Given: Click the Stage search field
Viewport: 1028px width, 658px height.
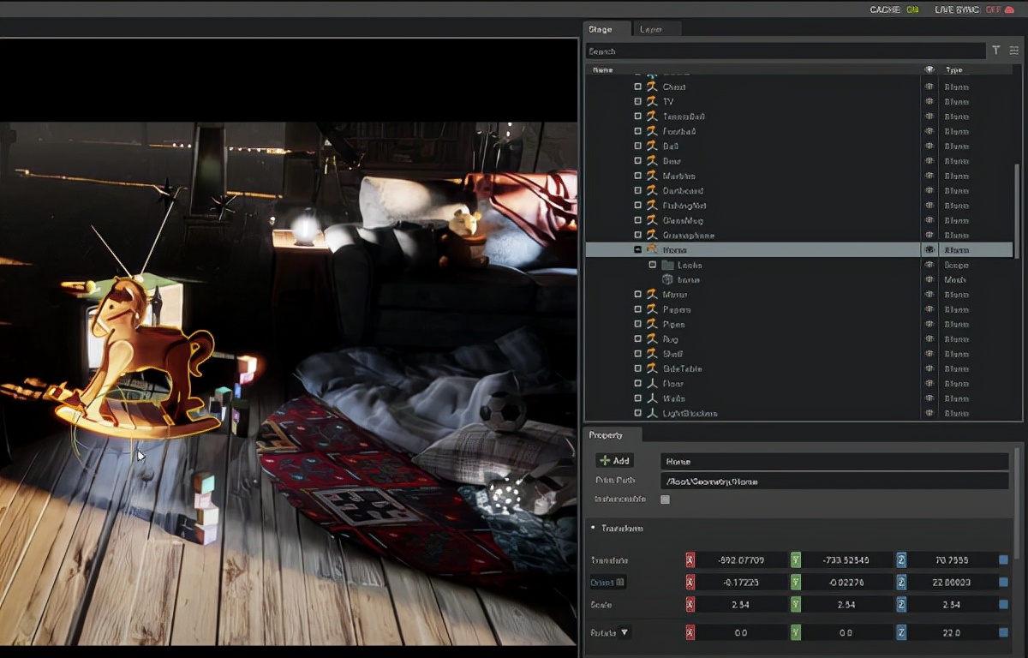Looking at the screenshot, I should tap(785, 51).
